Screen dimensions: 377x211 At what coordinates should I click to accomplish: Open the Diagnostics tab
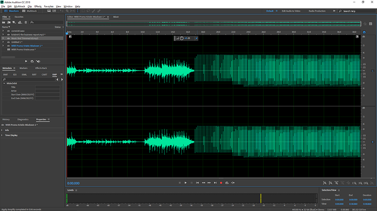click(x=23, y=119)
